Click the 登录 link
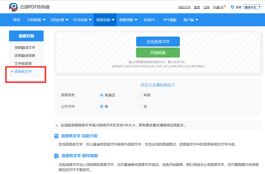 pos(197,7)
